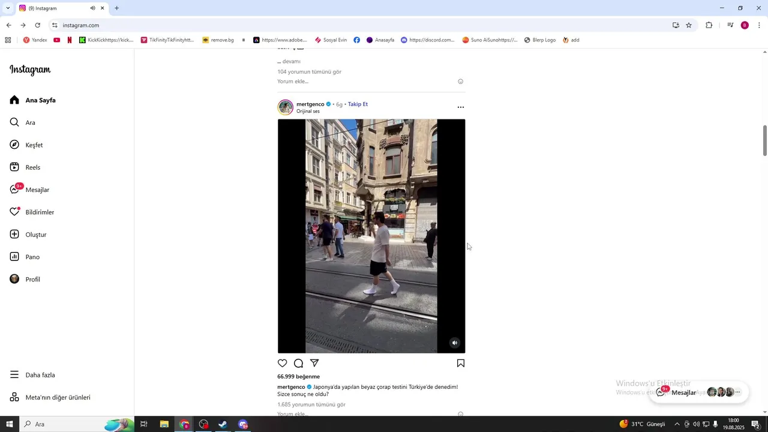Image resolution: width=768 pixels, height=432 pixels.
Task: Play the mertgenco street video
Action: [x=371, y=236]
